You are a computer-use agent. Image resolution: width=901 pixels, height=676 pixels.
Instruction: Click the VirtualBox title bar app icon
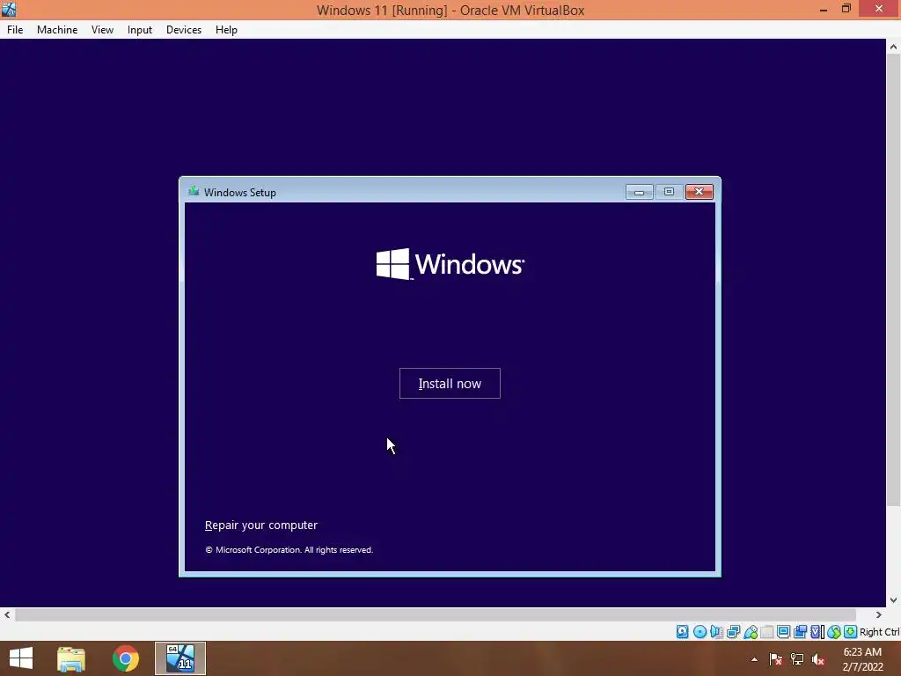(9, 9)
